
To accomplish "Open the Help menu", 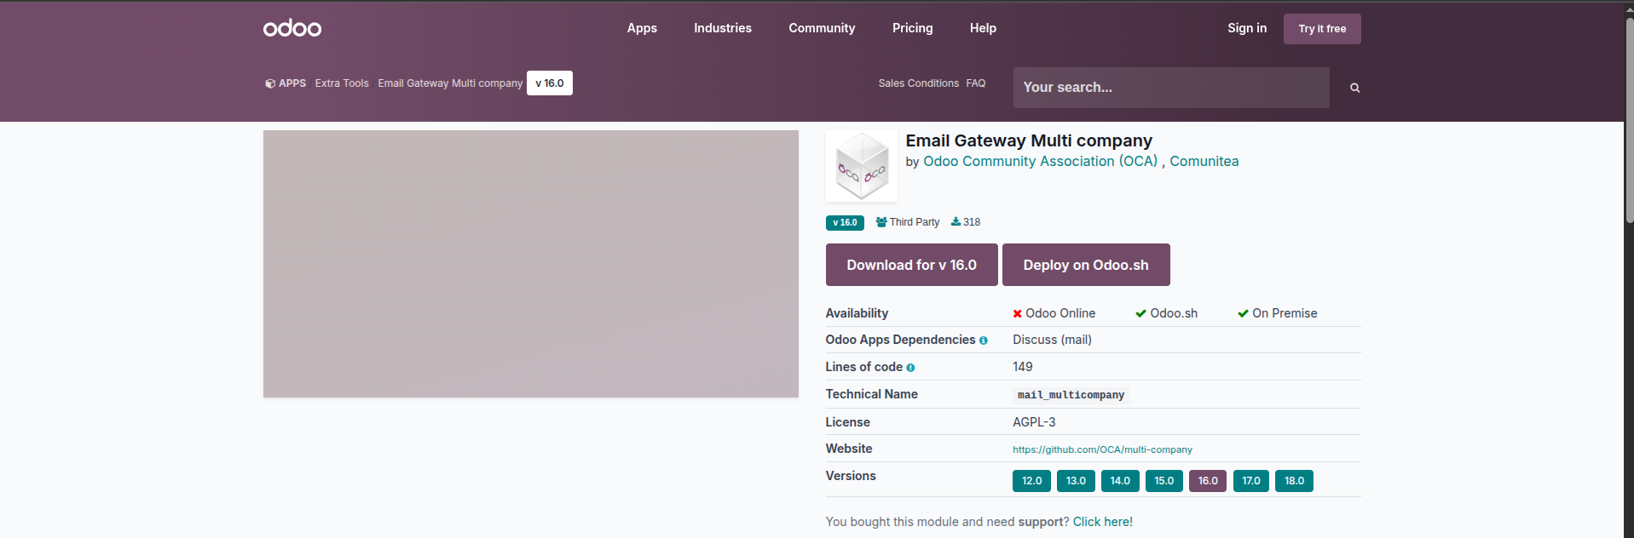I will [x=983, y=28].
